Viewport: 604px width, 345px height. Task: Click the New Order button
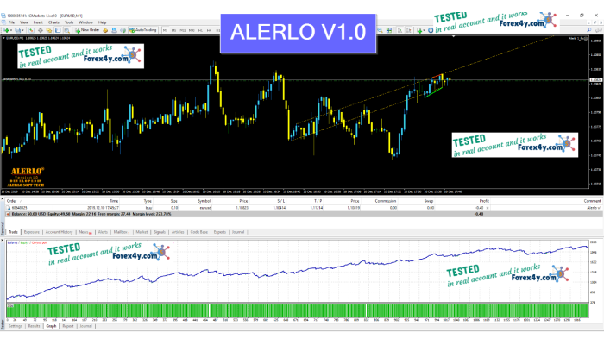coord(87,30)
